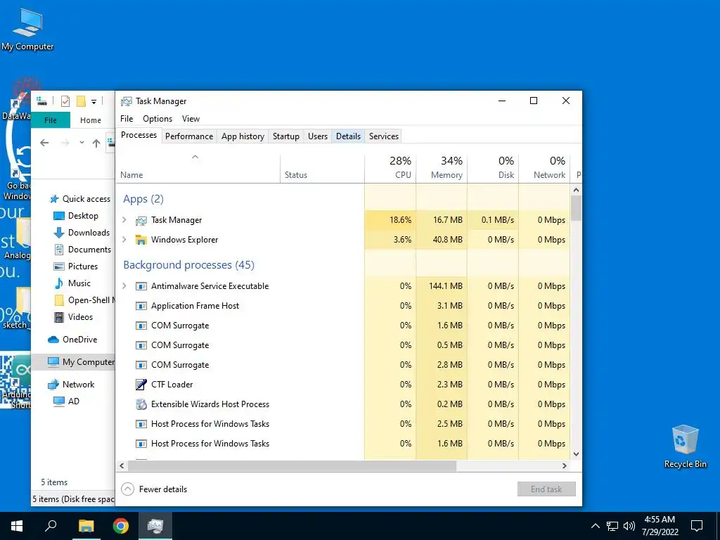The image size is (720, 540).
Task: Switch to the Startup tab
Action: coord(285,136)
